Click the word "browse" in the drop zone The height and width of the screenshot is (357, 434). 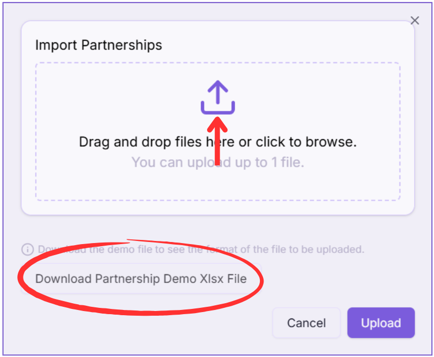click(333, 142)
